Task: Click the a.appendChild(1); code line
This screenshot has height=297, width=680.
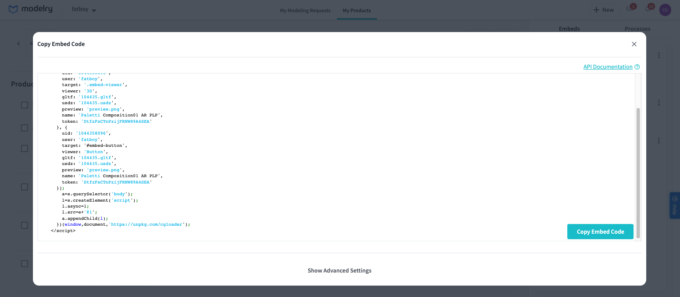Action: (85, 219)
